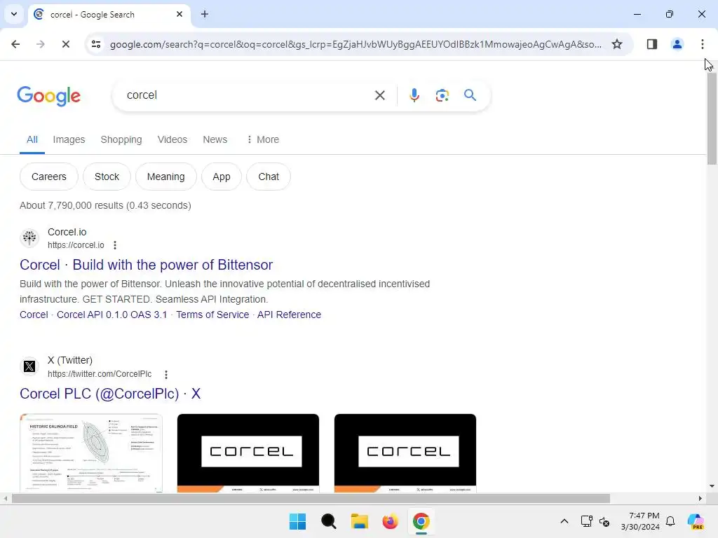Select the Stock suggestion chip
The image size is (718, 538).
tap(107, 177)
